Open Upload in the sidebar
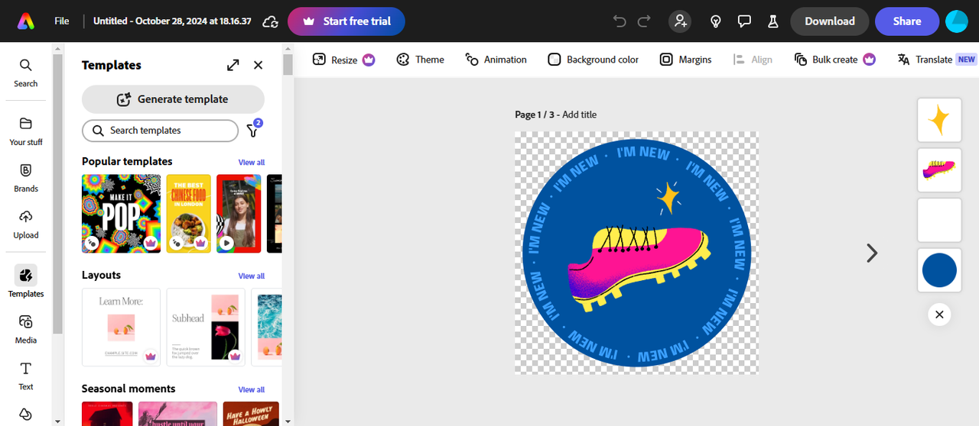979x426 pixels. 26,224
